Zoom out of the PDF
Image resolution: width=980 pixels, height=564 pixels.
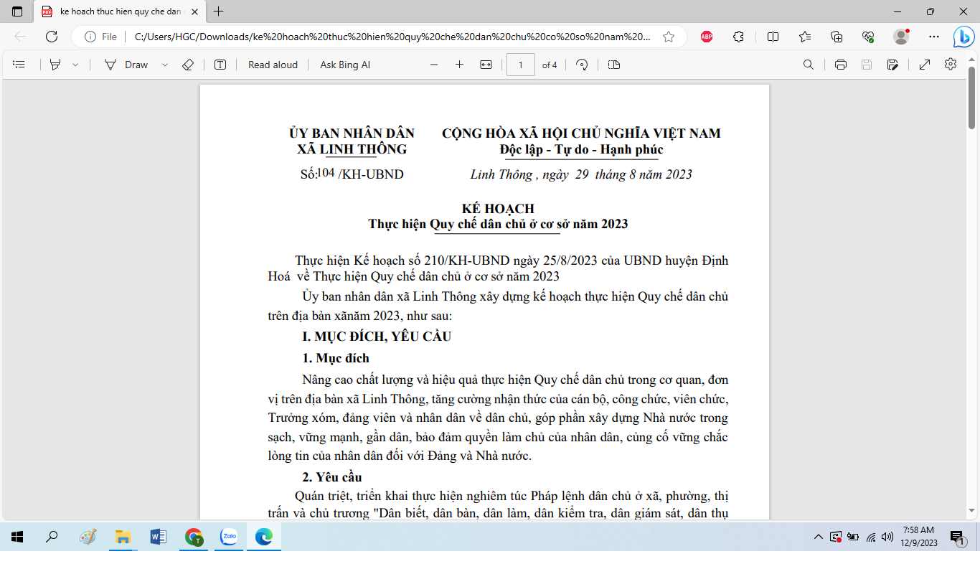tap(434, 65)
